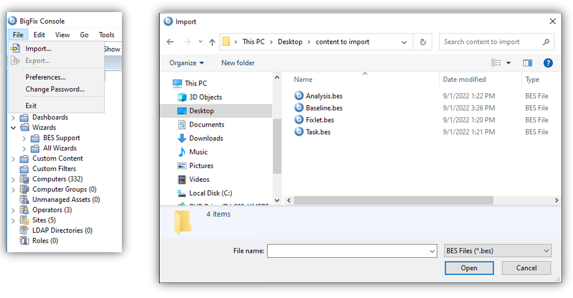Select All Wizards in the tree
Screen dimensions: 573x298
coord(60,148)
